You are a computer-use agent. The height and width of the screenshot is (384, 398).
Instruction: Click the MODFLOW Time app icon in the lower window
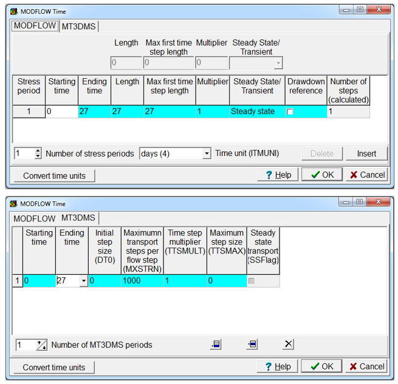(13, 204)
